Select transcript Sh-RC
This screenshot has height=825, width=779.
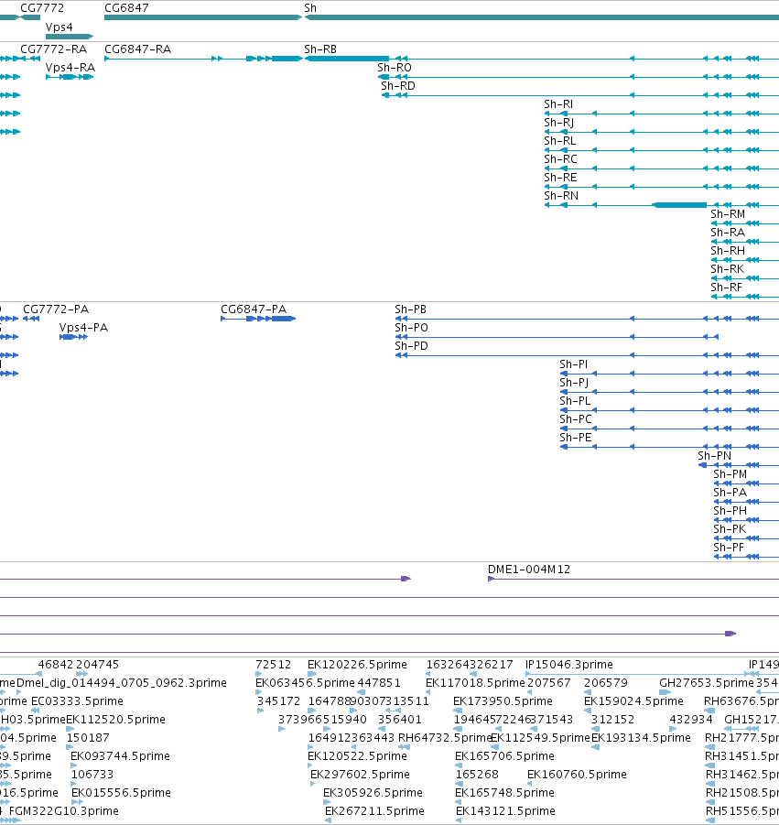click(x=561, y=159)
